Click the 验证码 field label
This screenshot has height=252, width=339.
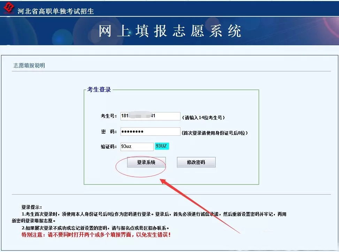[109, 147]
